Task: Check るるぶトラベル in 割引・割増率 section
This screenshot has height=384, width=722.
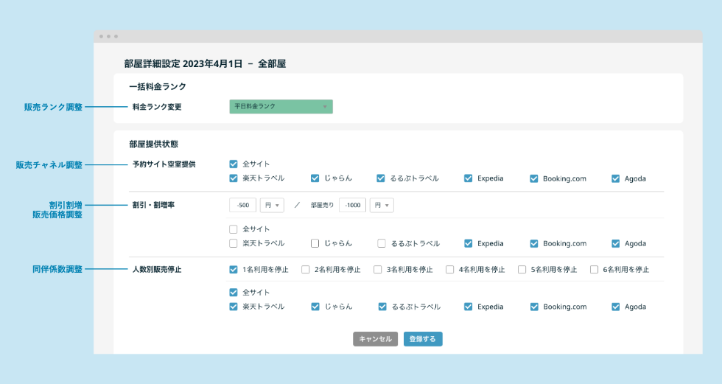Action: 382,243
